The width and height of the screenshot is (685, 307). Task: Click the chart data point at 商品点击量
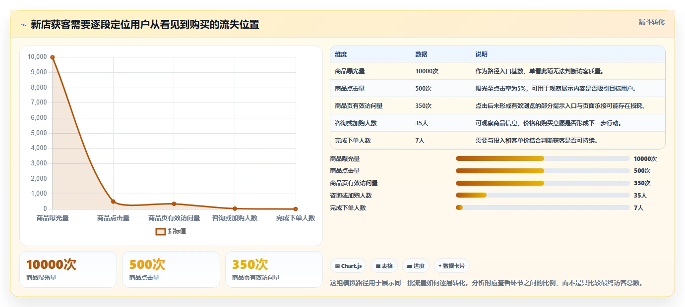(x=113, y=202)
